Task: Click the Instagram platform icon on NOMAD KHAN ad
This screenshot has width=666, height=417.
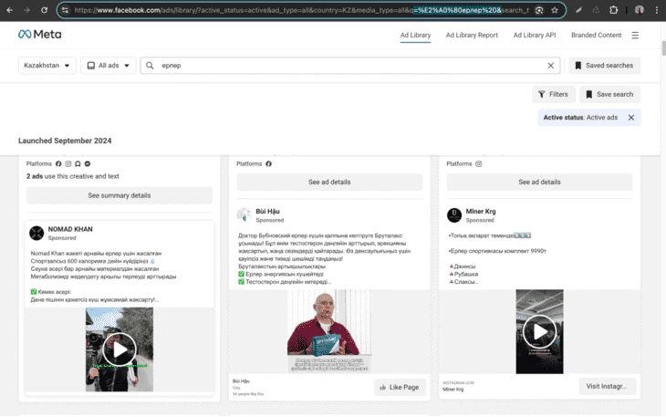Action: 68,164
